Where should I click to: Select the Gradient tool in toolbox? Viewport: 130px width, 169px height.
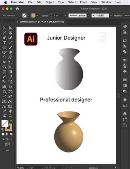(x=10, y=72)
